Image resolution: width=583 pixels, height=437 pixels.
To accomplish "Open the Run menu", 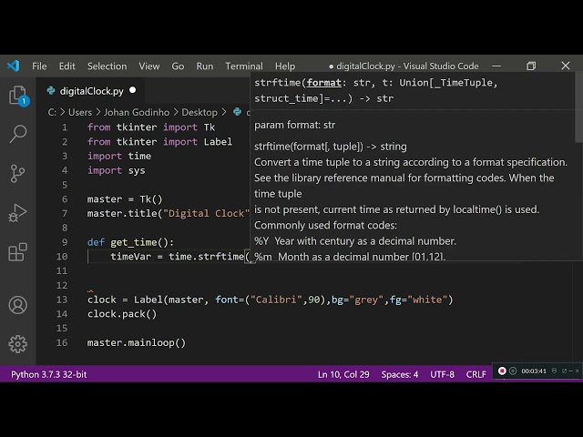I will coord(205,66).
